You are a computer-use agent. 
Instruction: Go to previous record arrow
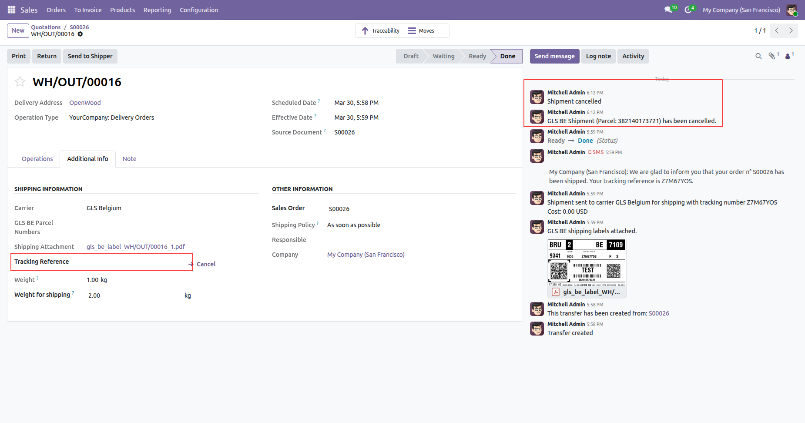(x=777, y=30)
